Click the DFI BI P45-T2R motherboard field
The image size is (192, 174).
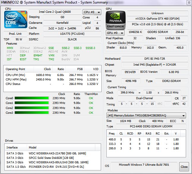155,59
